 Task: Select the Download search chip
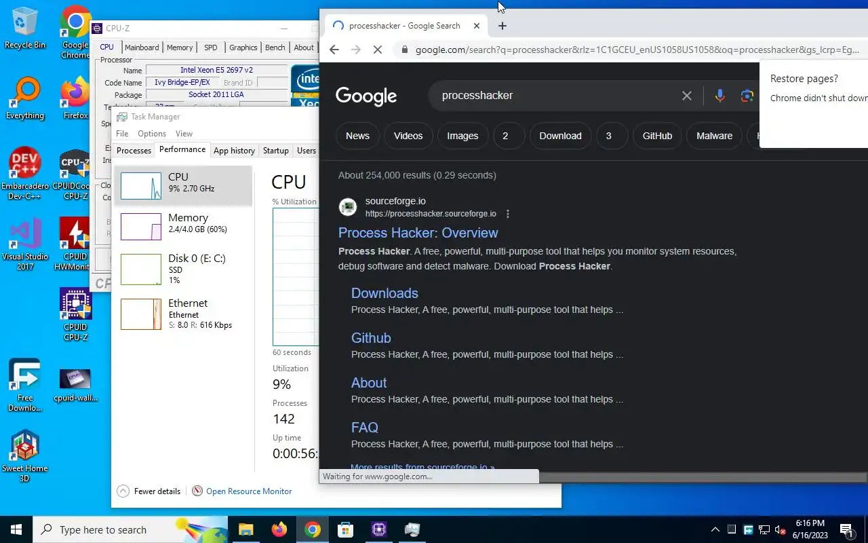pyautogui.click(x=560, y=136)
